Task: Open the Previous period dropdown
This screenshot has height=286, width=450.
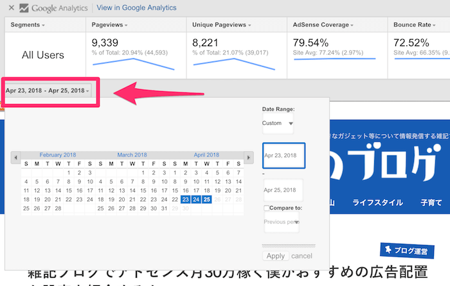Action: (282, 222)
